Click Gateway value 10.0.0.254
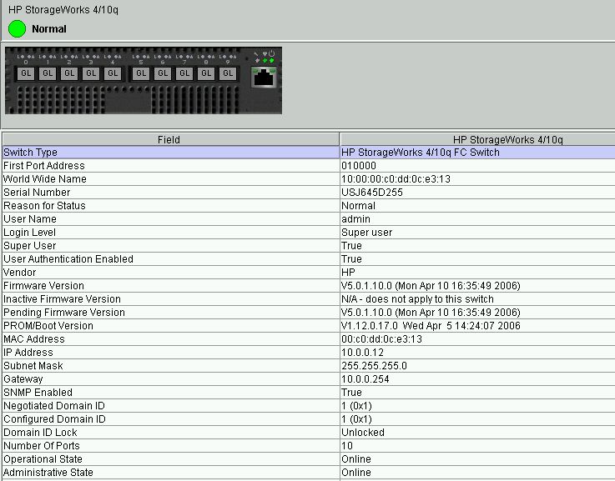 click(x=365, y=378)
